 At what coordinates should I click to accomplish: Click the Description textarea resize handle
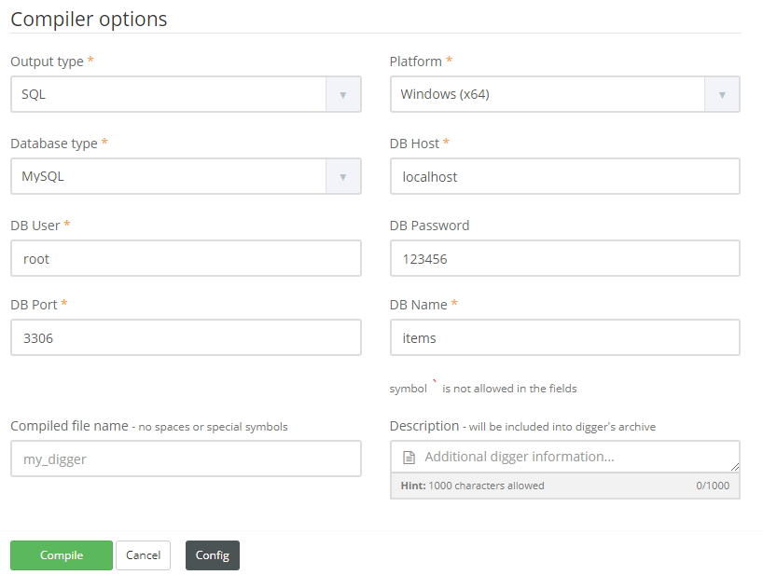pos(735,467)
